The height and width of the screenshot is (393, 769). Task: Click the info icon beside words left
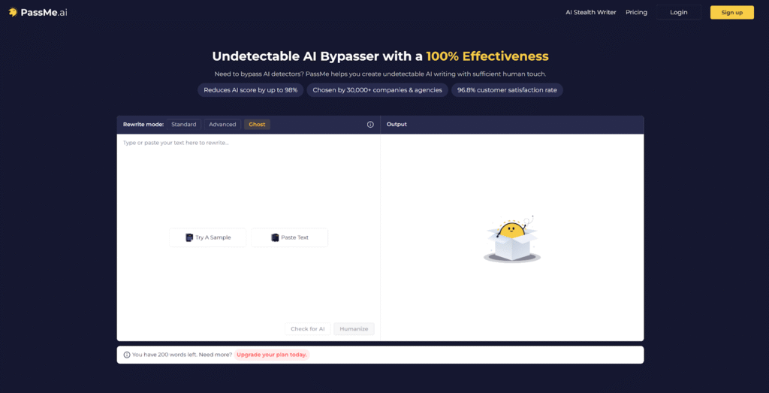coord(127,355)
